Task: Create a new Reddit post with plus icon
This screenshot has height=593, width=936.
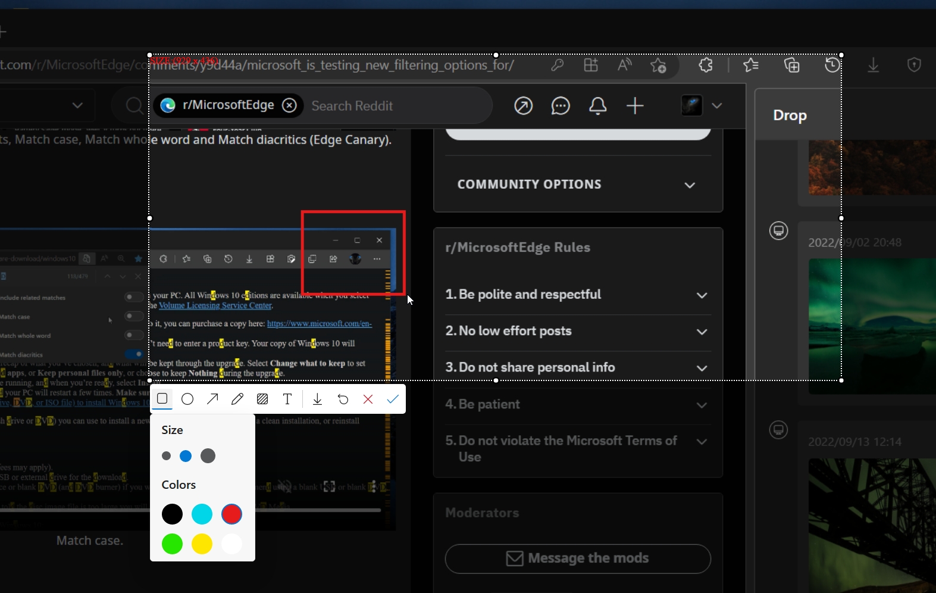Action: coord(635,106)
